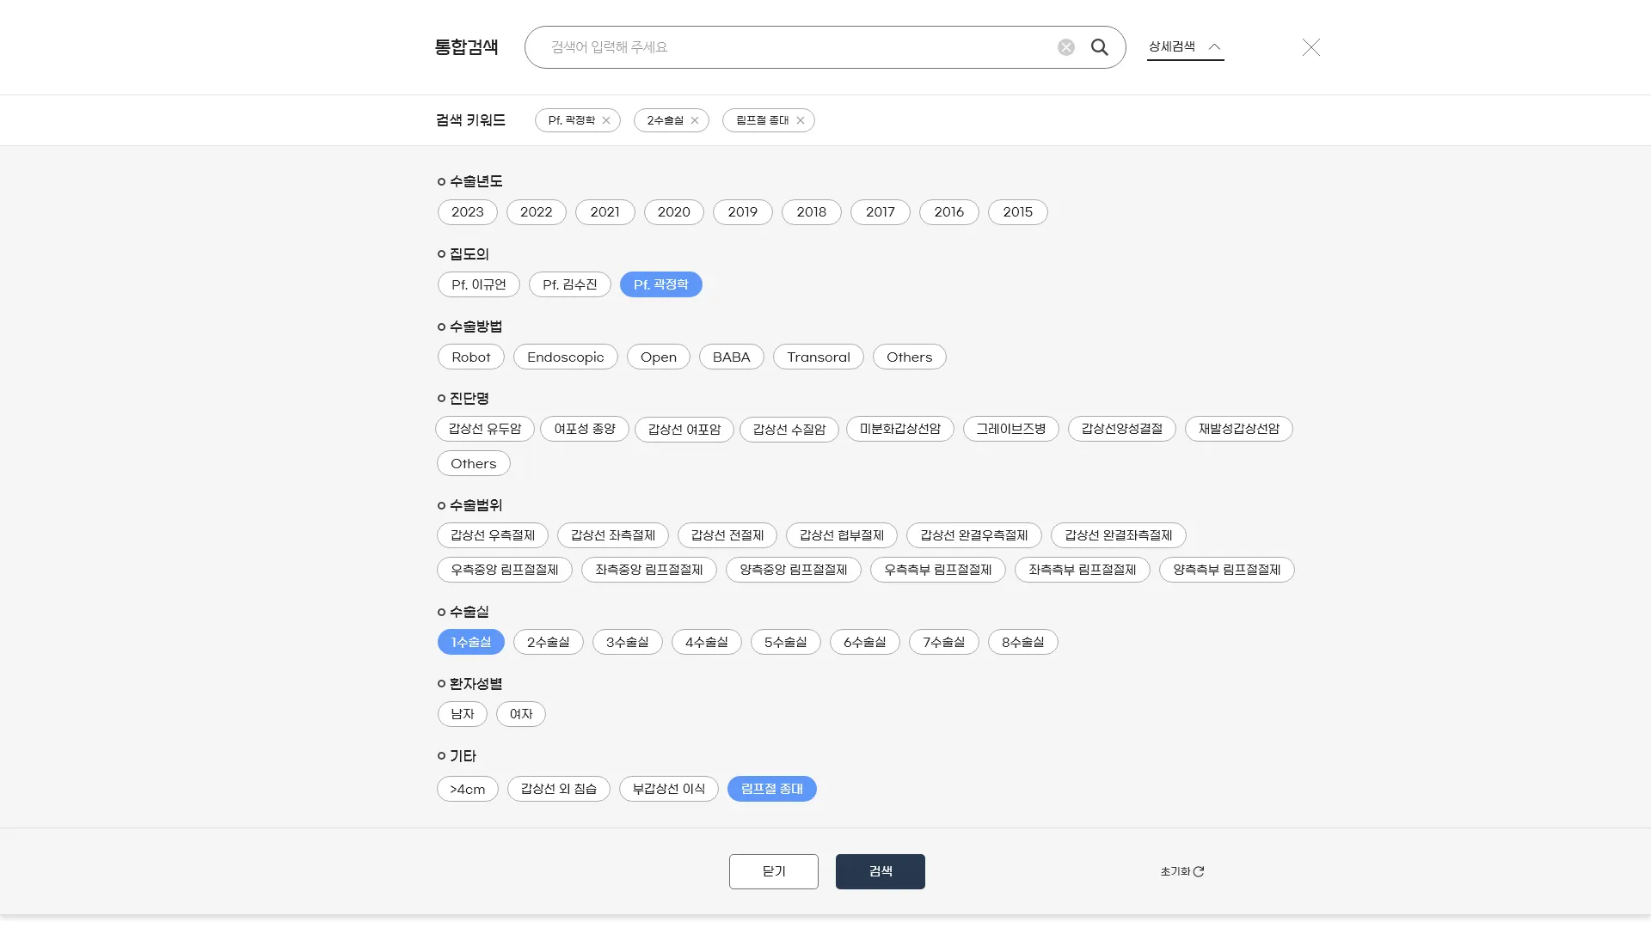Viewport: 1651px width, 928px height.
Task: Focus the 검색어 입력 search input field
Action: pos(791,47)
